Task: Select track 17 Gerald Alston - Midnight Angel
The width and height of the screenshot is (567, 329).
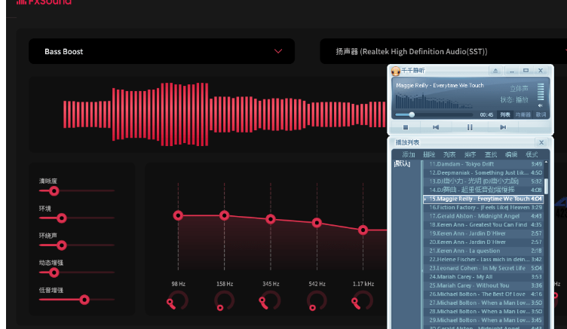Action: coord(483,216)
